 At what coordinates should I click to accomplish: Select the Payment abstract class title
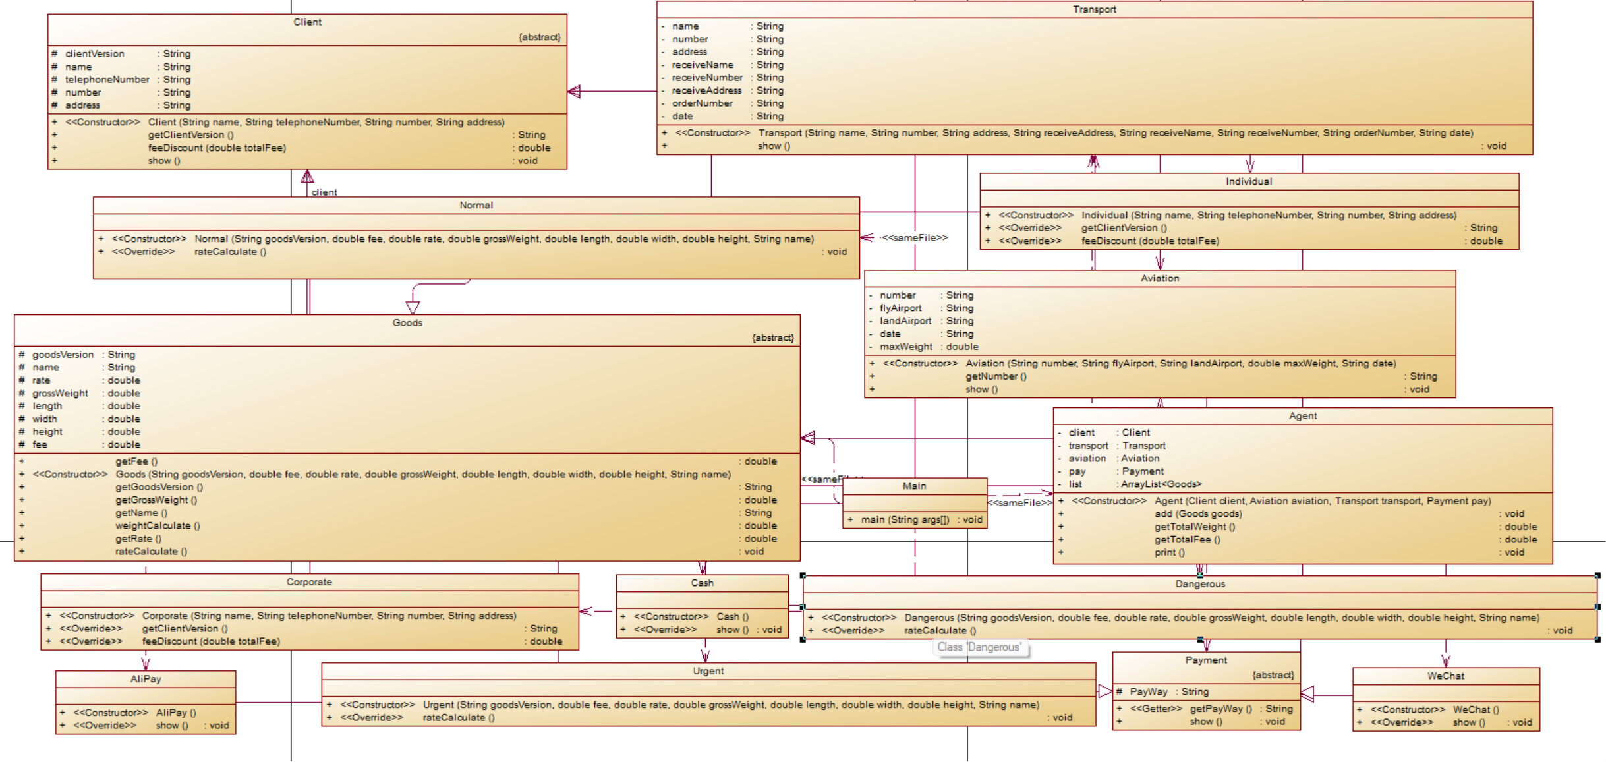pos(1205,660)
